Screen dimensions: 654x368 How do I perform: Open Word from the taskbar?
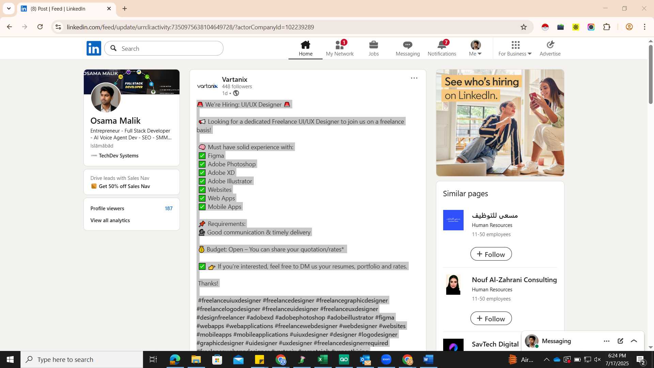click(x=428, y=359)
